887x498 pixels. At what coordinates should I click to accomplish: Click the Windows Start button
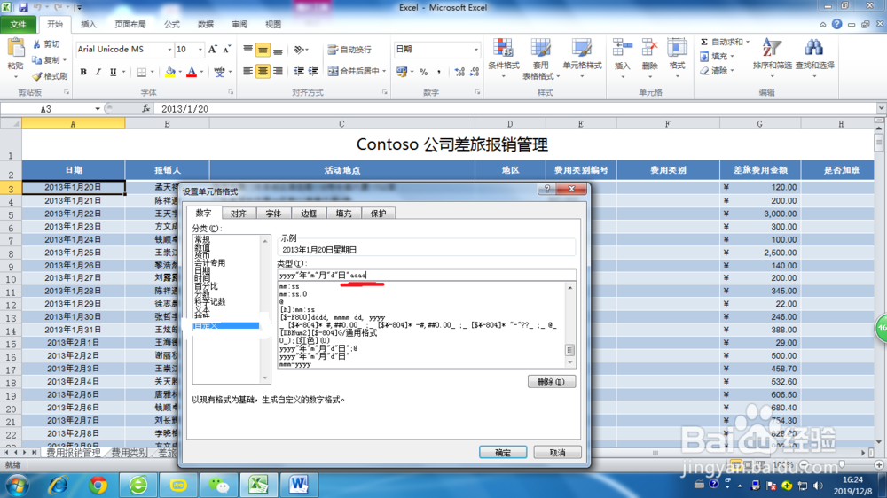(17, 485)
